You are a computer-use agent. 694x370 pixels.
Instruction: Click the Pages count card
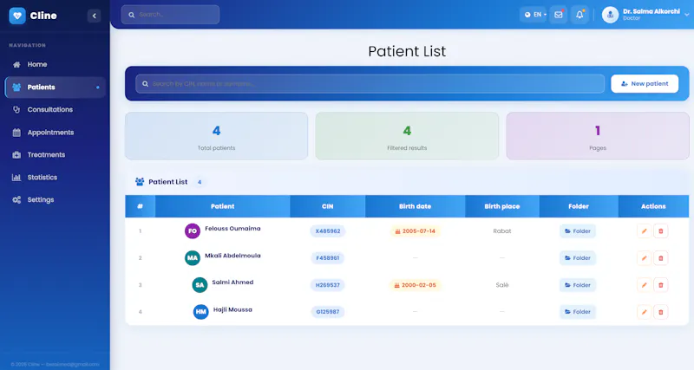click(598, 136)
